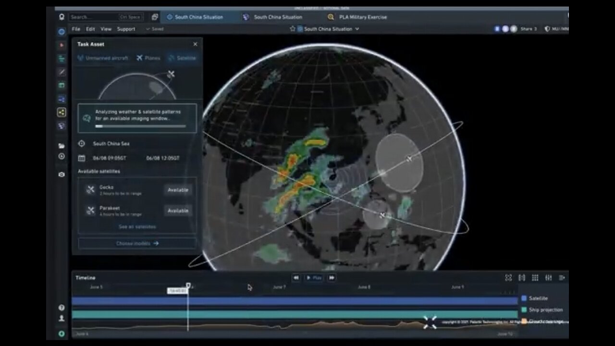Select the highlighted graph share icon in sidebar
The height and width of the screenshot is (346, 615).
(61, 112)
